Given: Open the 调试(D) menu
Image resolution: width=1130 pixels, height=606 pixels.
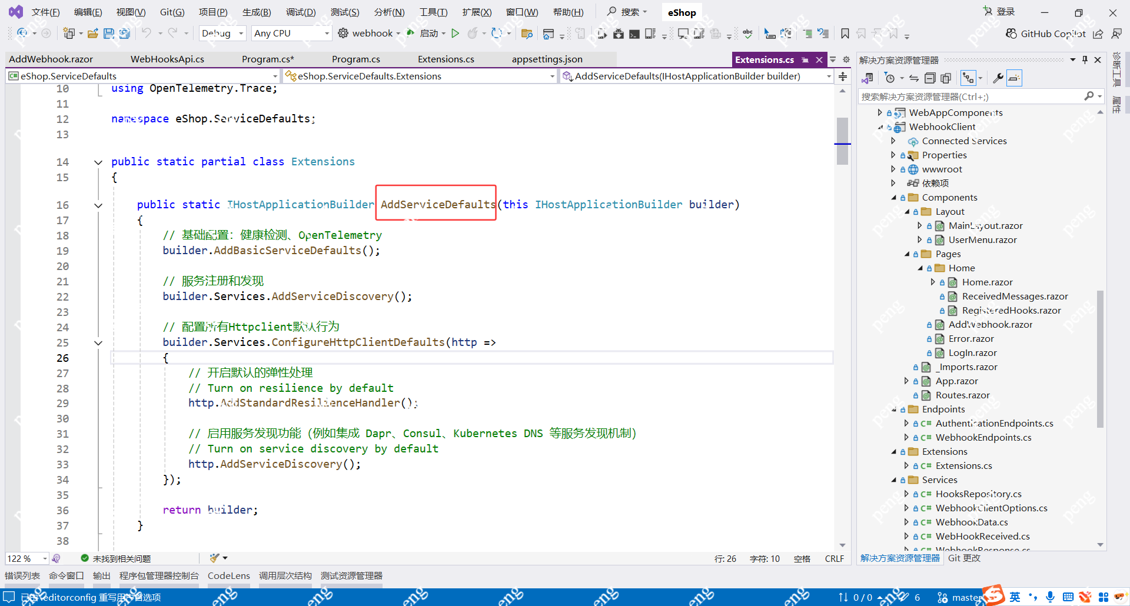Looking at the screenshot, I should tap(301, 12).
